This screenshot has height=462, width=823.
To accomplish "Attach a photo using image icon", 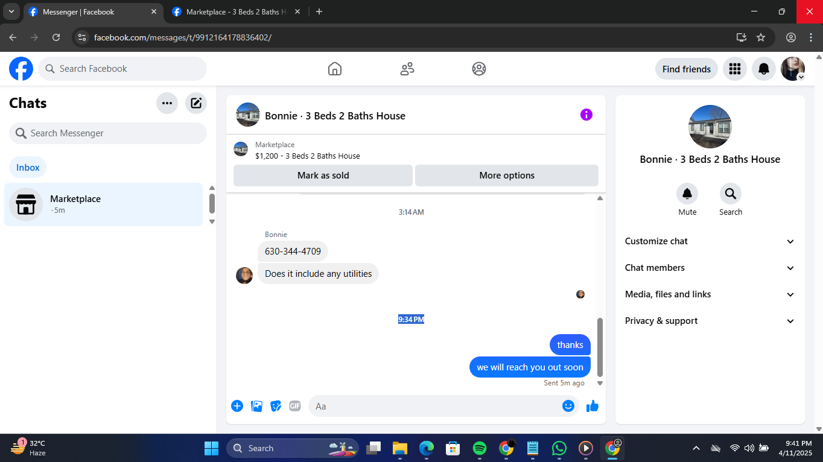I will click(257, 406).
